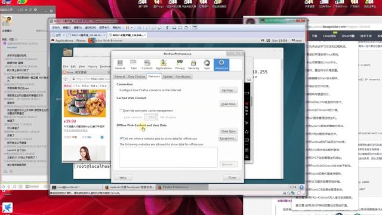Image resolution: width=382 pixels, height=215 pixels.
Task: Open the Places menu in GNOME top bar
Action: point(81,41)
